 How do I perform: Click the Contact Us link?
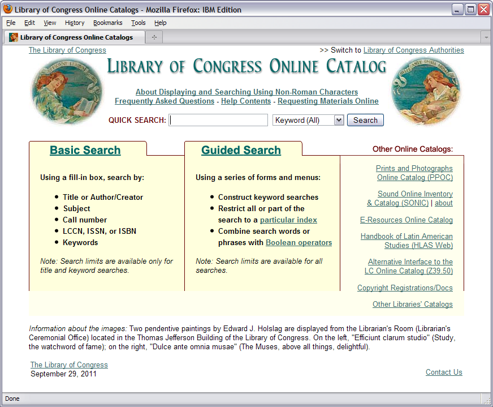tap(444, 372)
